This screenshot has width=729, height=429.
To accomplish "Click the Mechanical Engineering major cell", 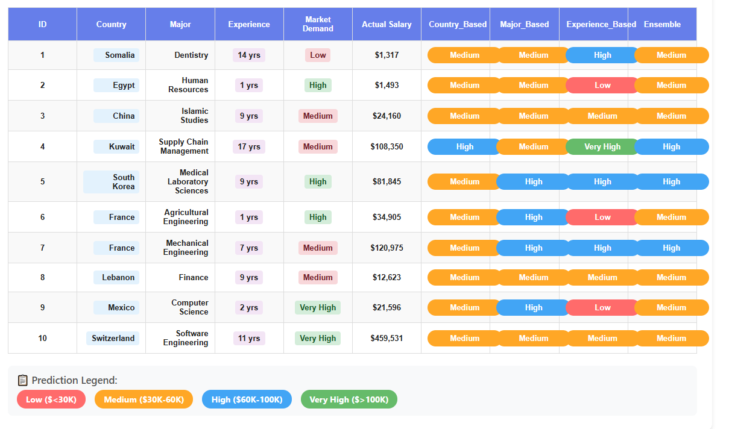I will pyautogui.click(x=187, y=248).
